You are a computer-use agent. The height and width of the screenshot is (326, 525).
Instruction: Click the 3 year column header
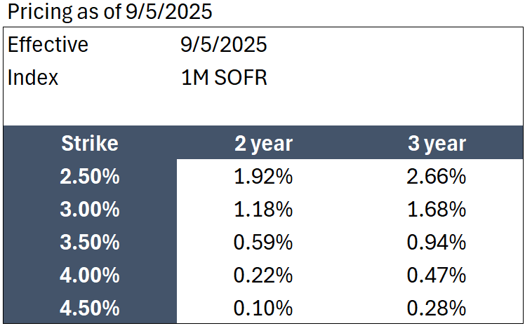(437, 144)
